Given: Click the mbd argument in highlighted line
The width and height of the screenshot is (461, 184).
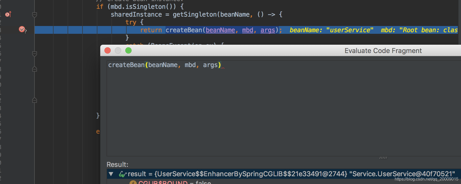Looking at the screenshot, I should 248,30.
